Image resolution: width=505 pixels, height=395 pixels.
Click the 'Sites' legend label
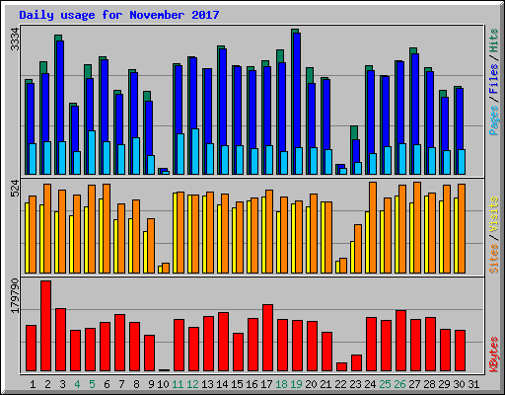[494, 259]
